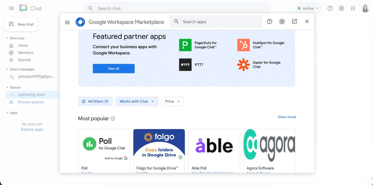Screen dimensions: 373x185
Task: Open the PagerDuty for Google Chat app
Action: (x=185, y=45)
